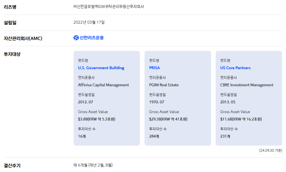Screen dimensions: 286x172
Task: Select the REIT name ㈜신한글로벌액티브위탁관리부동산투자회사
Action: [108, 7]
